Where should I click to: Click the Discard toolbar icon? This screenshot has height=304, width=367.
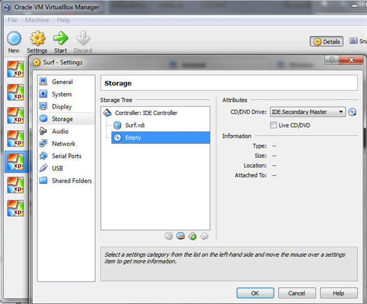coord(83,38)
